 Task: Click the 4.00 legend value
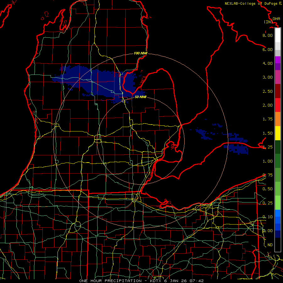268,63
